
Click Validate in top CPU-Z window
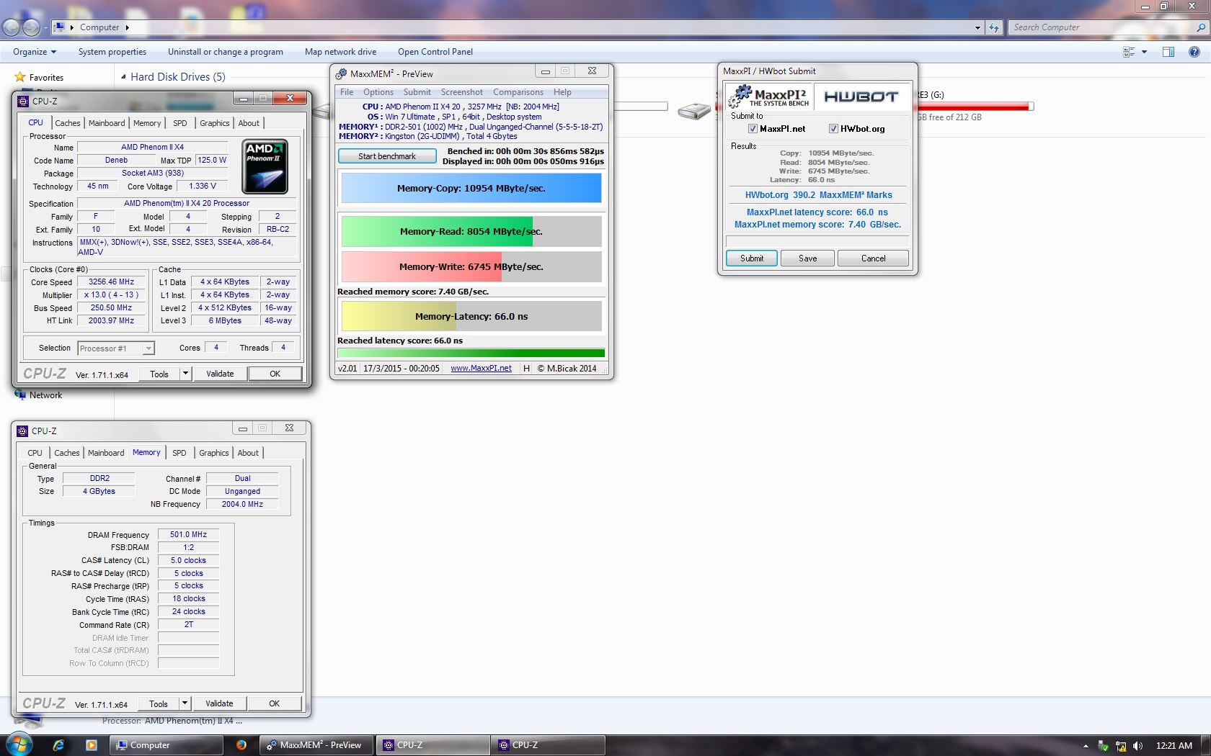[x=220, y=374]
